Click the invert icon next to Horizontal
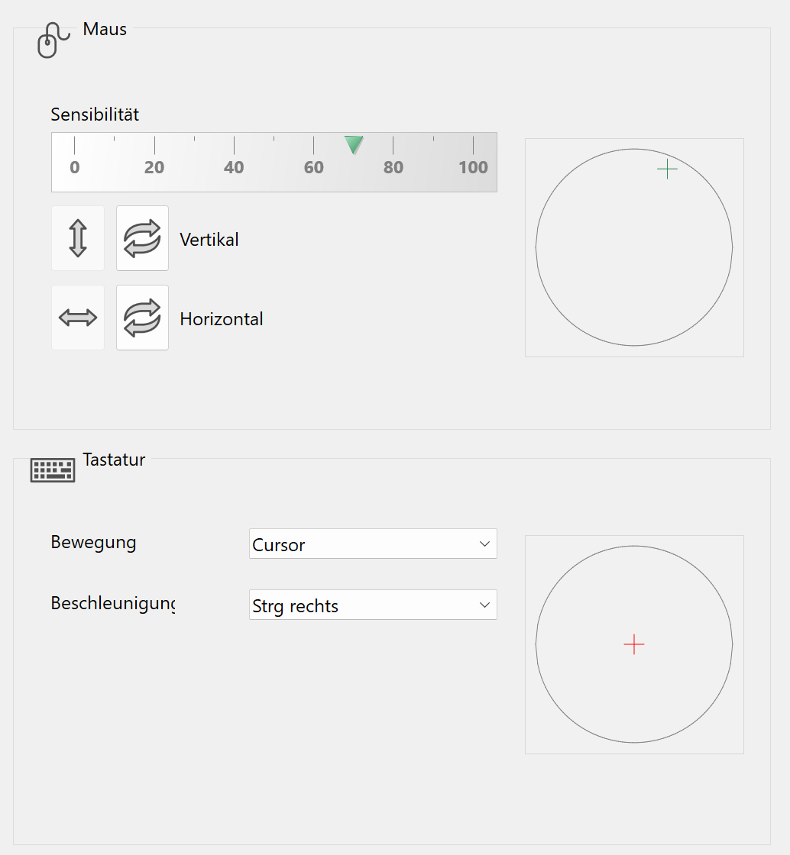Image resolution: width=790 pixels, height=855 pixels. tap(142, 318)
